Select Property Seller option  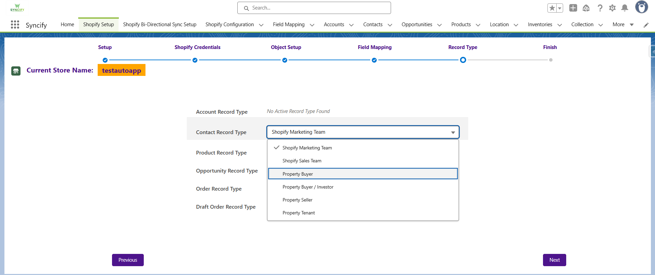(x=363, y=200)
